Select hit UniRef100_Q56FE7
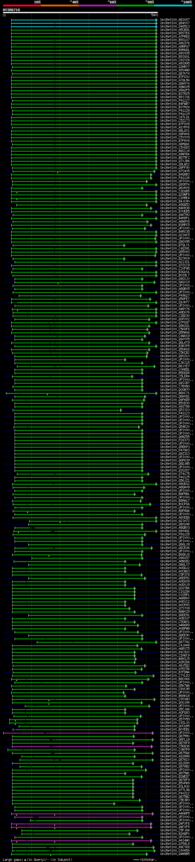Image resolution: width=195 pixels, height=862 pixels. (x=175, y=299)
